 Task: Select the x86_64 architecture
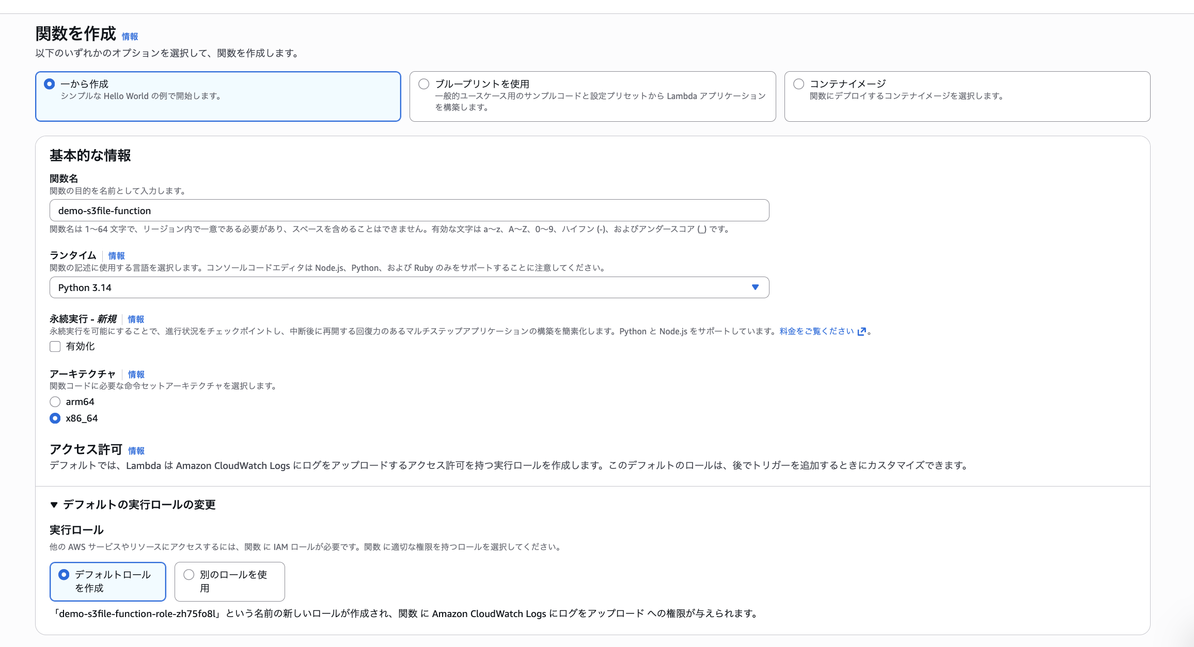pos(55,418)
